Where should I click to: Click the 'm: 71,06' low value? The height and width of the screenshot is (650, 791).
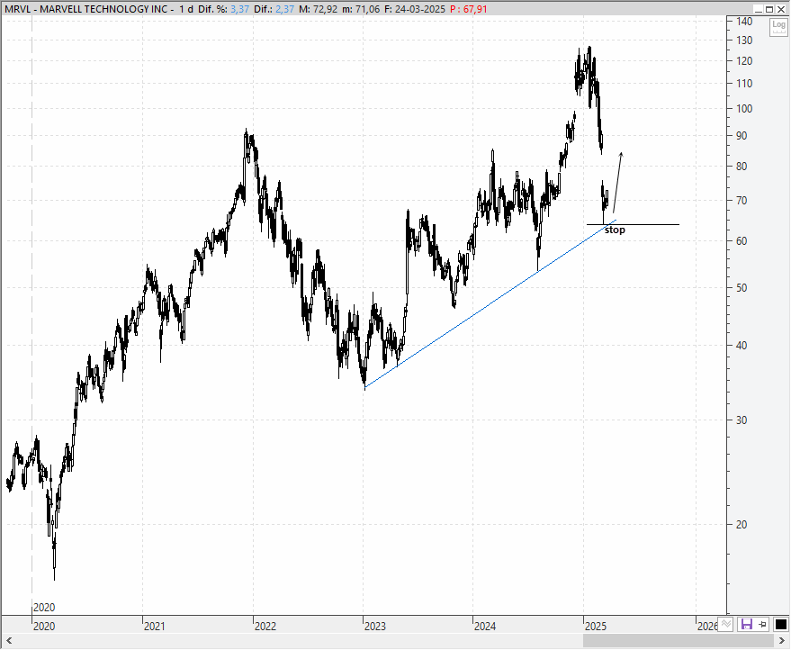361,9
